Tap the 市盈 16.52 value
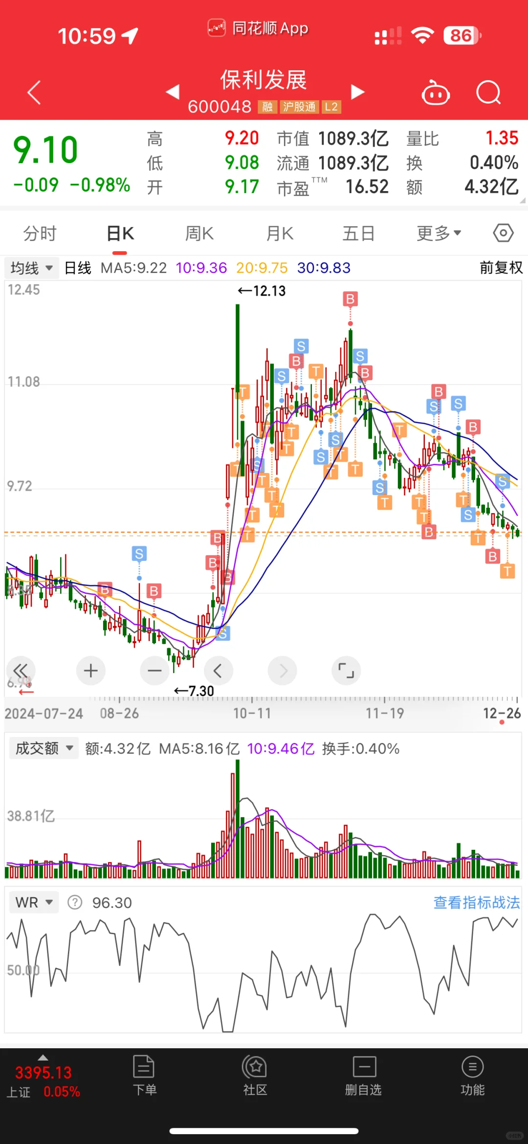 coord(367,187)
